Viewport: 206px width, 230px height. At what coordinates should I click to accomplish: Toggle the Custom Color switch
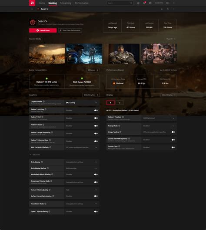[173, 147]
